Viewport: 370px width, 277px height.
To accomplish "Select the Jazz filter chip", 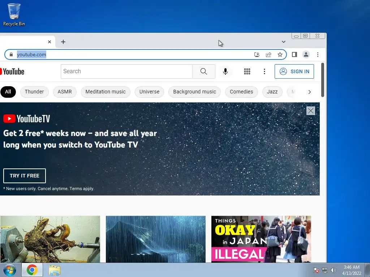I will pyautogui.click(x=272, y=92).
